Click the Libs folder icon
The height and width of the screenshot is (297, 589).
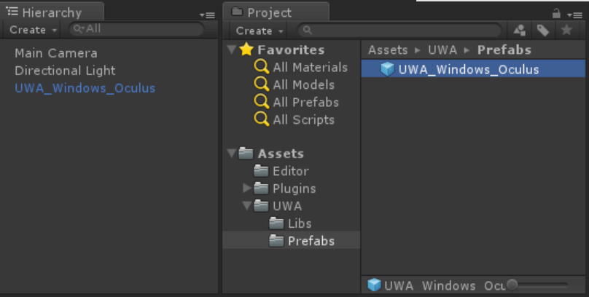tap(276, 223)
